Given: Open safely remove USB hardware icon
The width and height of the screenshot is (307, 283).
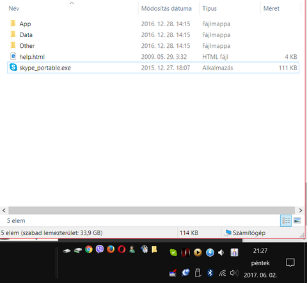Looking at the screenshot, I should (198, 273).
